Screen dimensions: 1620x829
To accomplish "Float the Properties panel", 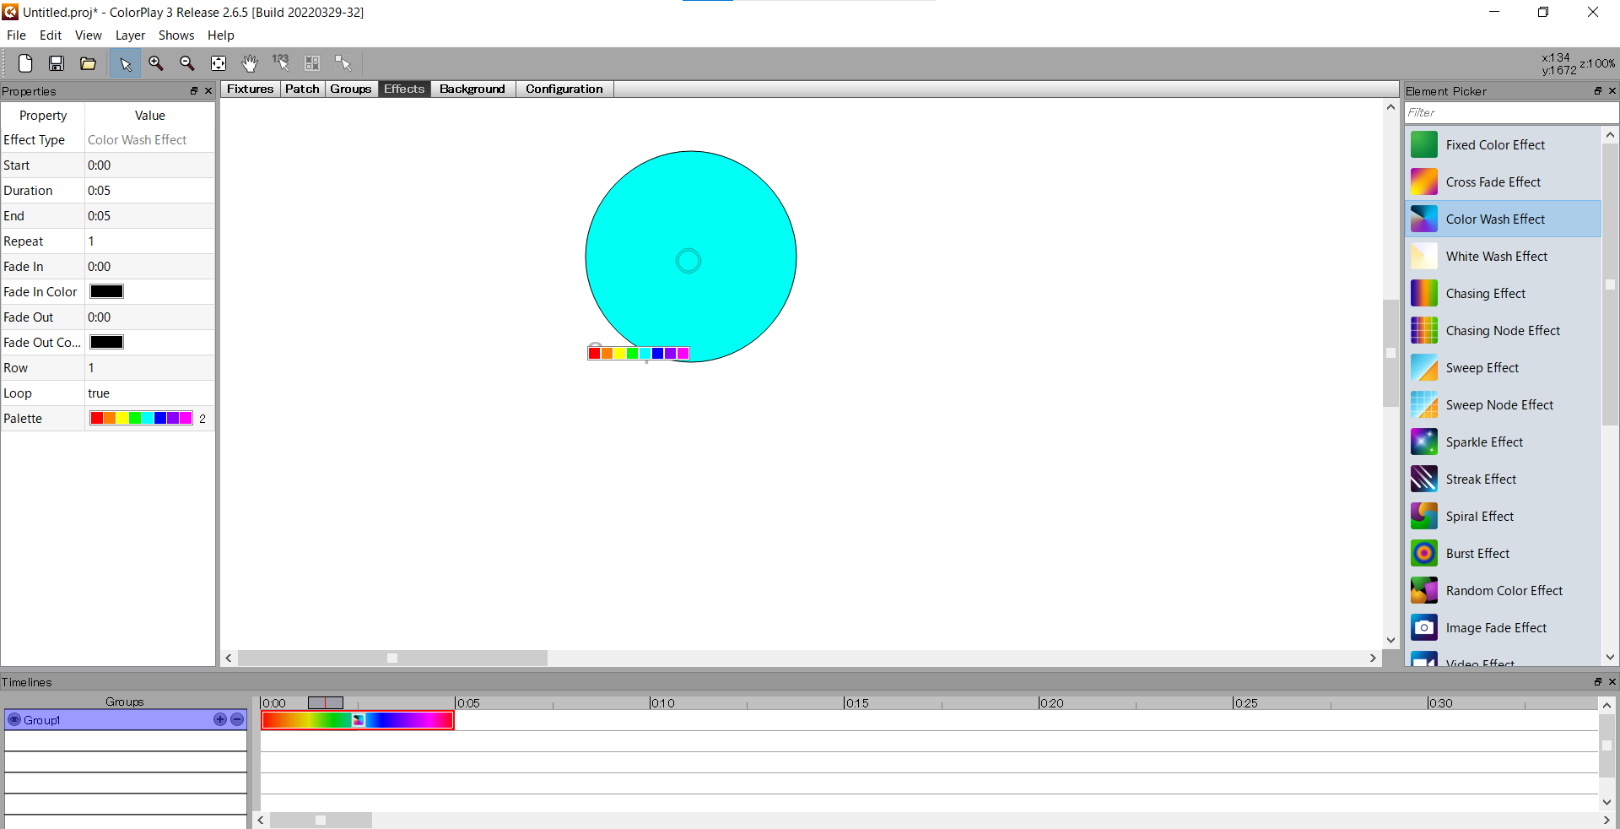I will pyautogui.click(x=193, y=91).
